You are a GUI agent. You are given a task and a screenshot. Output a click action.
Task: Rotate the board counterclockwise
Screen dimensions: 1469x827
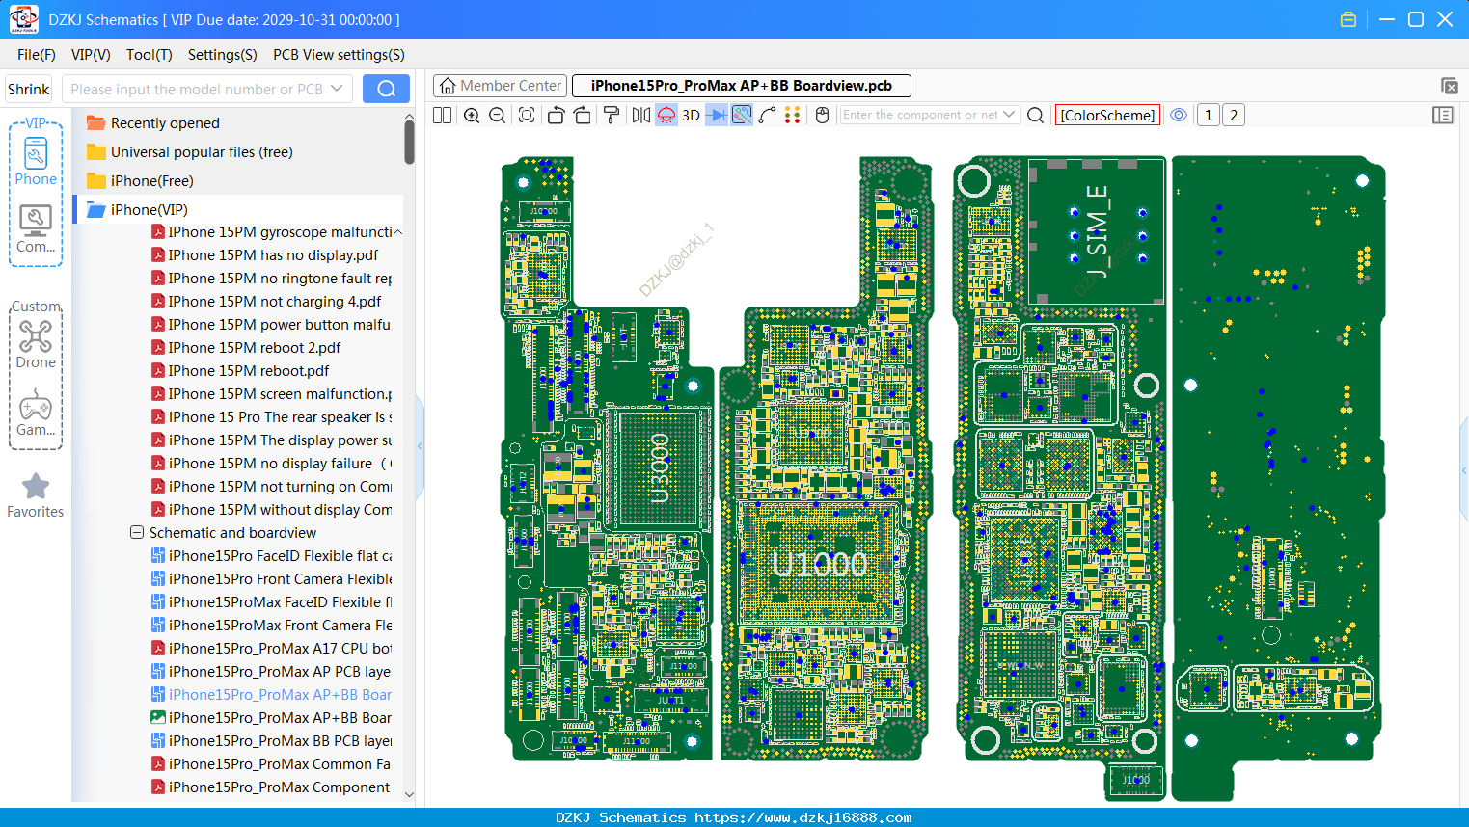(556, 115)
